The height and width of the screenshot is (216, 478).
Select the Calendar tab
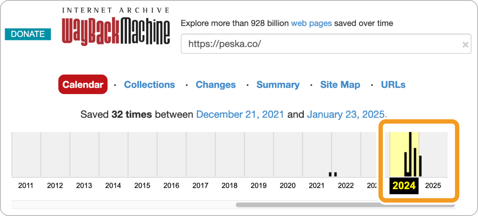83,85
